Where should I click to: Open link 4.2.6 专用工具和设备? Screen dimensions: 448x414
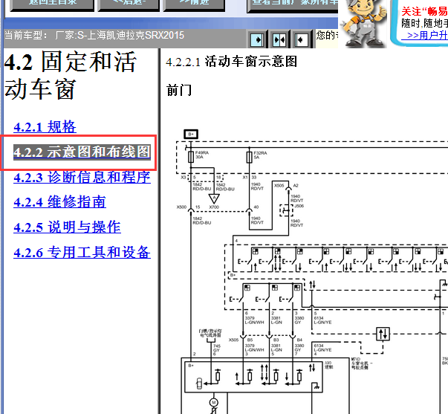pos(82,252)
